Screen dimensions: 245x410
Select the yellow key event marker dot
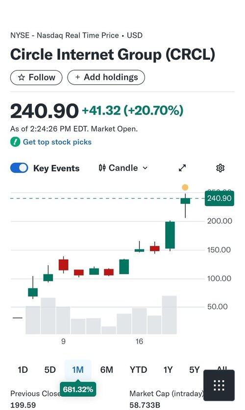[x=185, y=187]
